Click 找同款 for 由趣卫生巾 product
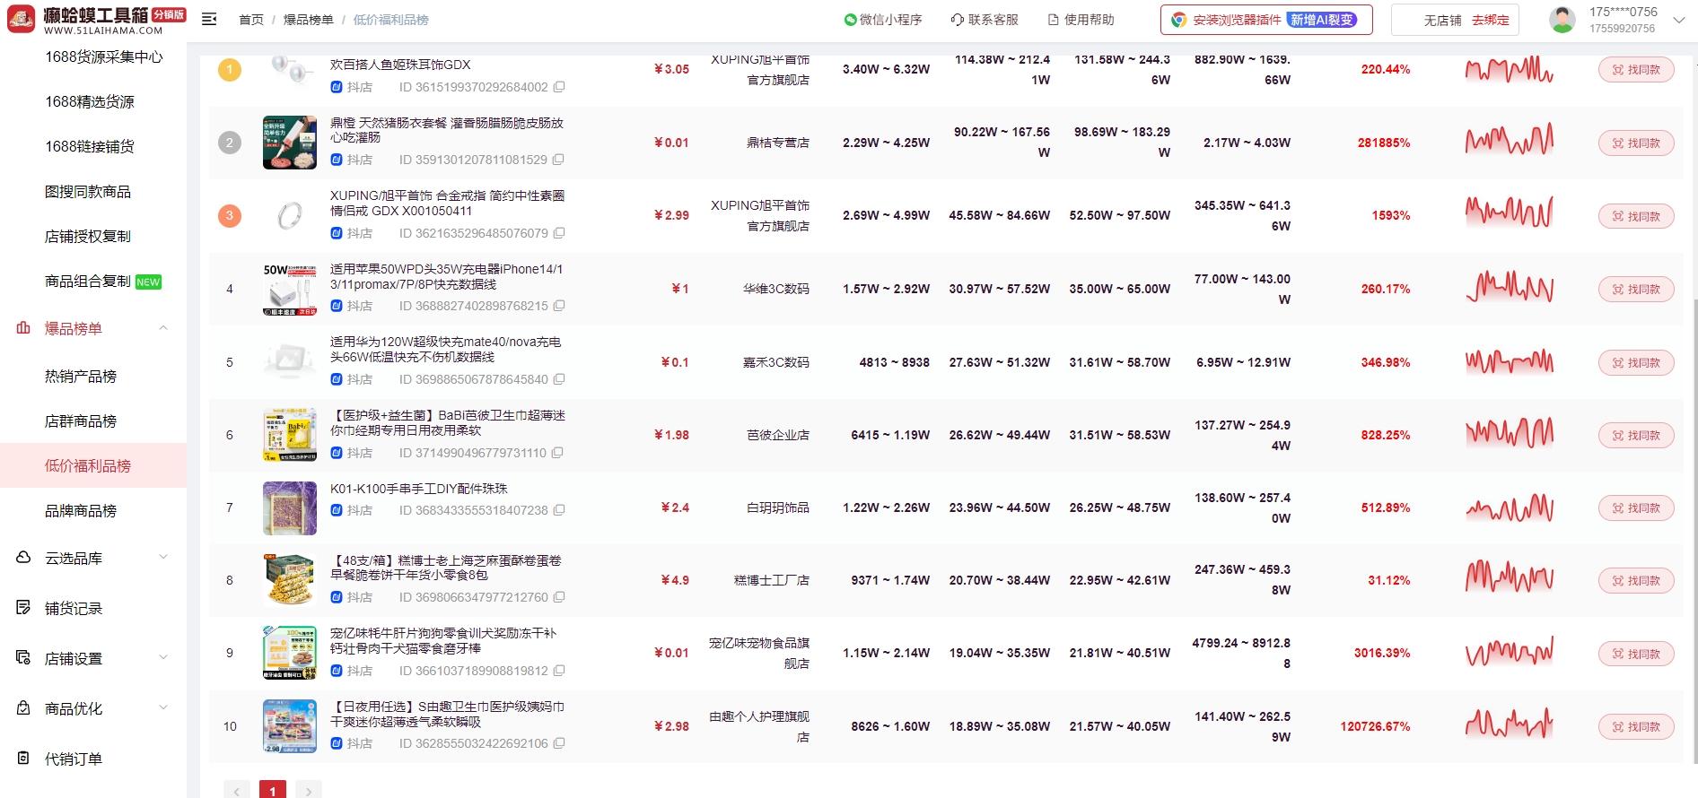Screen dimensions: 1698x798 tap(1636, 727)
